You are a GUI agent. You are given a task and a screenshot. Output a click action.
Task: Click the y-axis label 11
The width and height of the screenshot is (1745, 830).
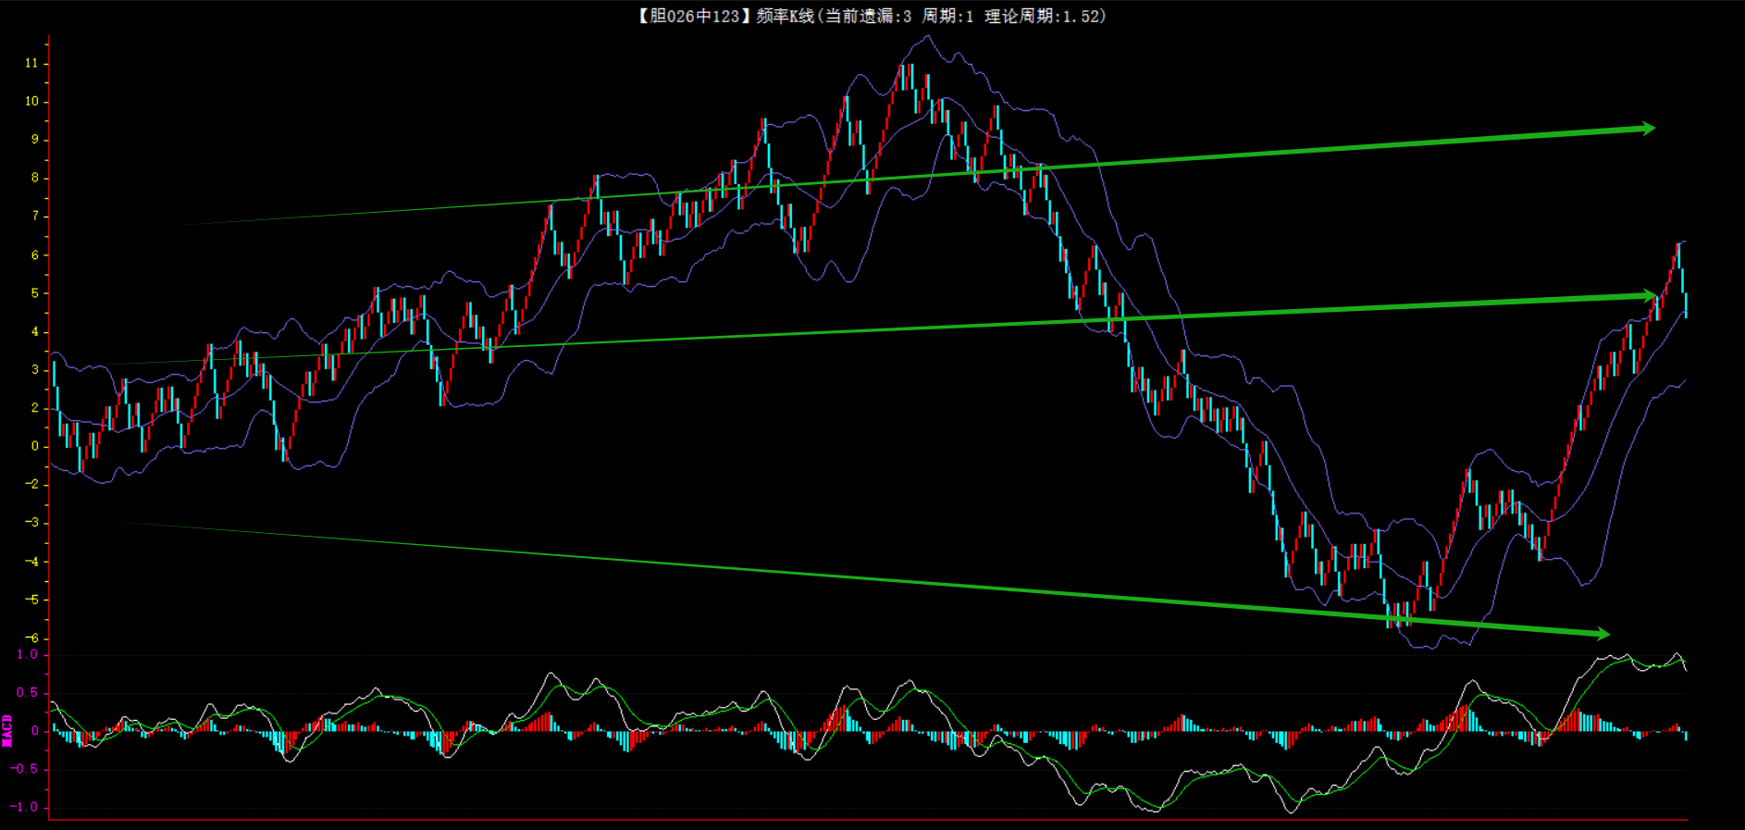31,63
